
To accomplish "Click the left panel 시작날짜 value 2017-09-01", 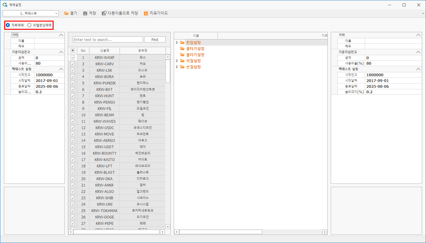I will point(49,80).
